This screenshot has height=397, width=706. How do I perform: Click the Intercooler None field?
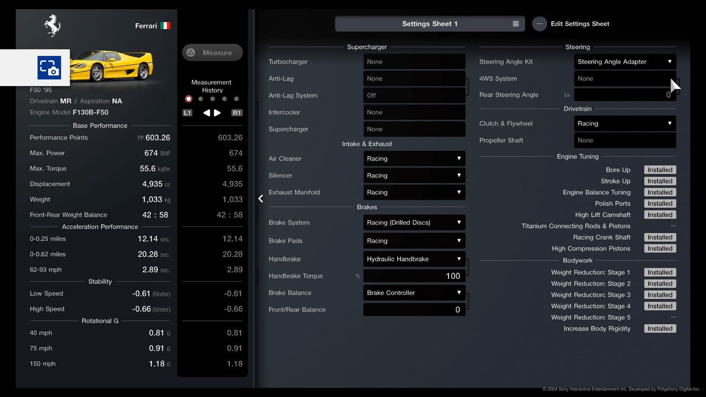[x=414, y=112]
